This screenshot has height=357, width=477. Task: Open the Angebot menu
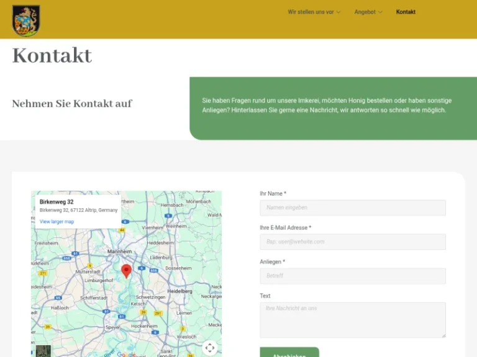[x=365, y=12]
